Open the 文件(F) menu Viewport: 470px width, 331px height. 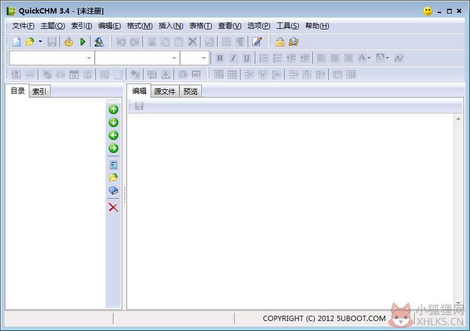(x=23, y=26)
